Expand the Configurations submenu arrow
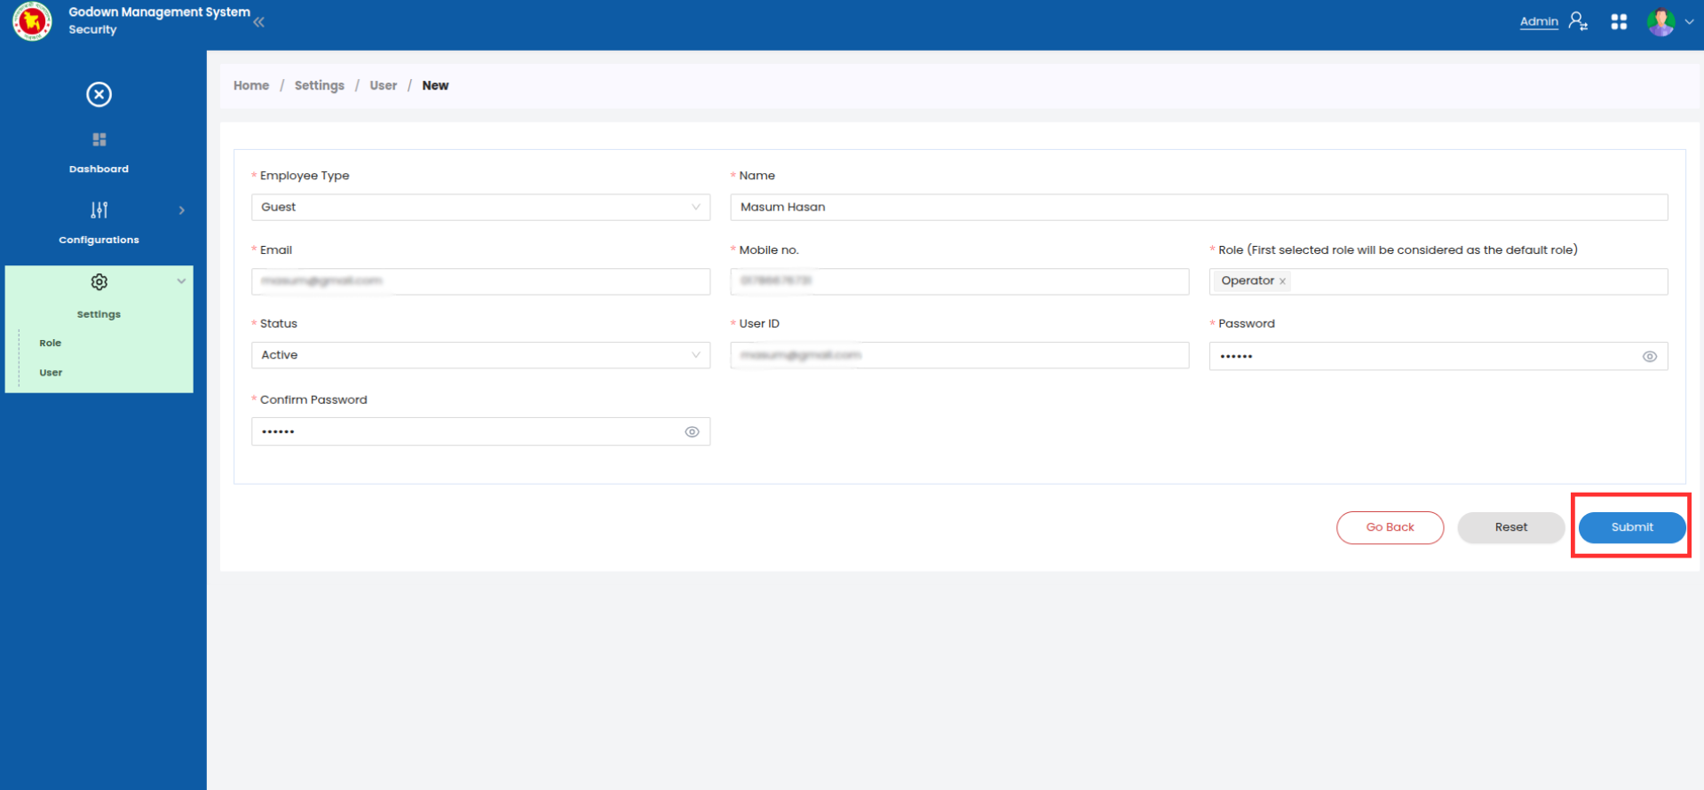1704x790 pixels. 181,210
